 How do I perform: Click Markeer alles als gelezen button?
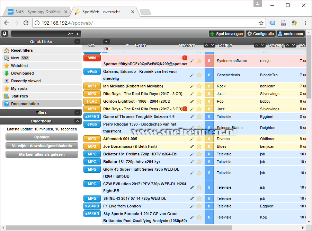coord(42,154)
